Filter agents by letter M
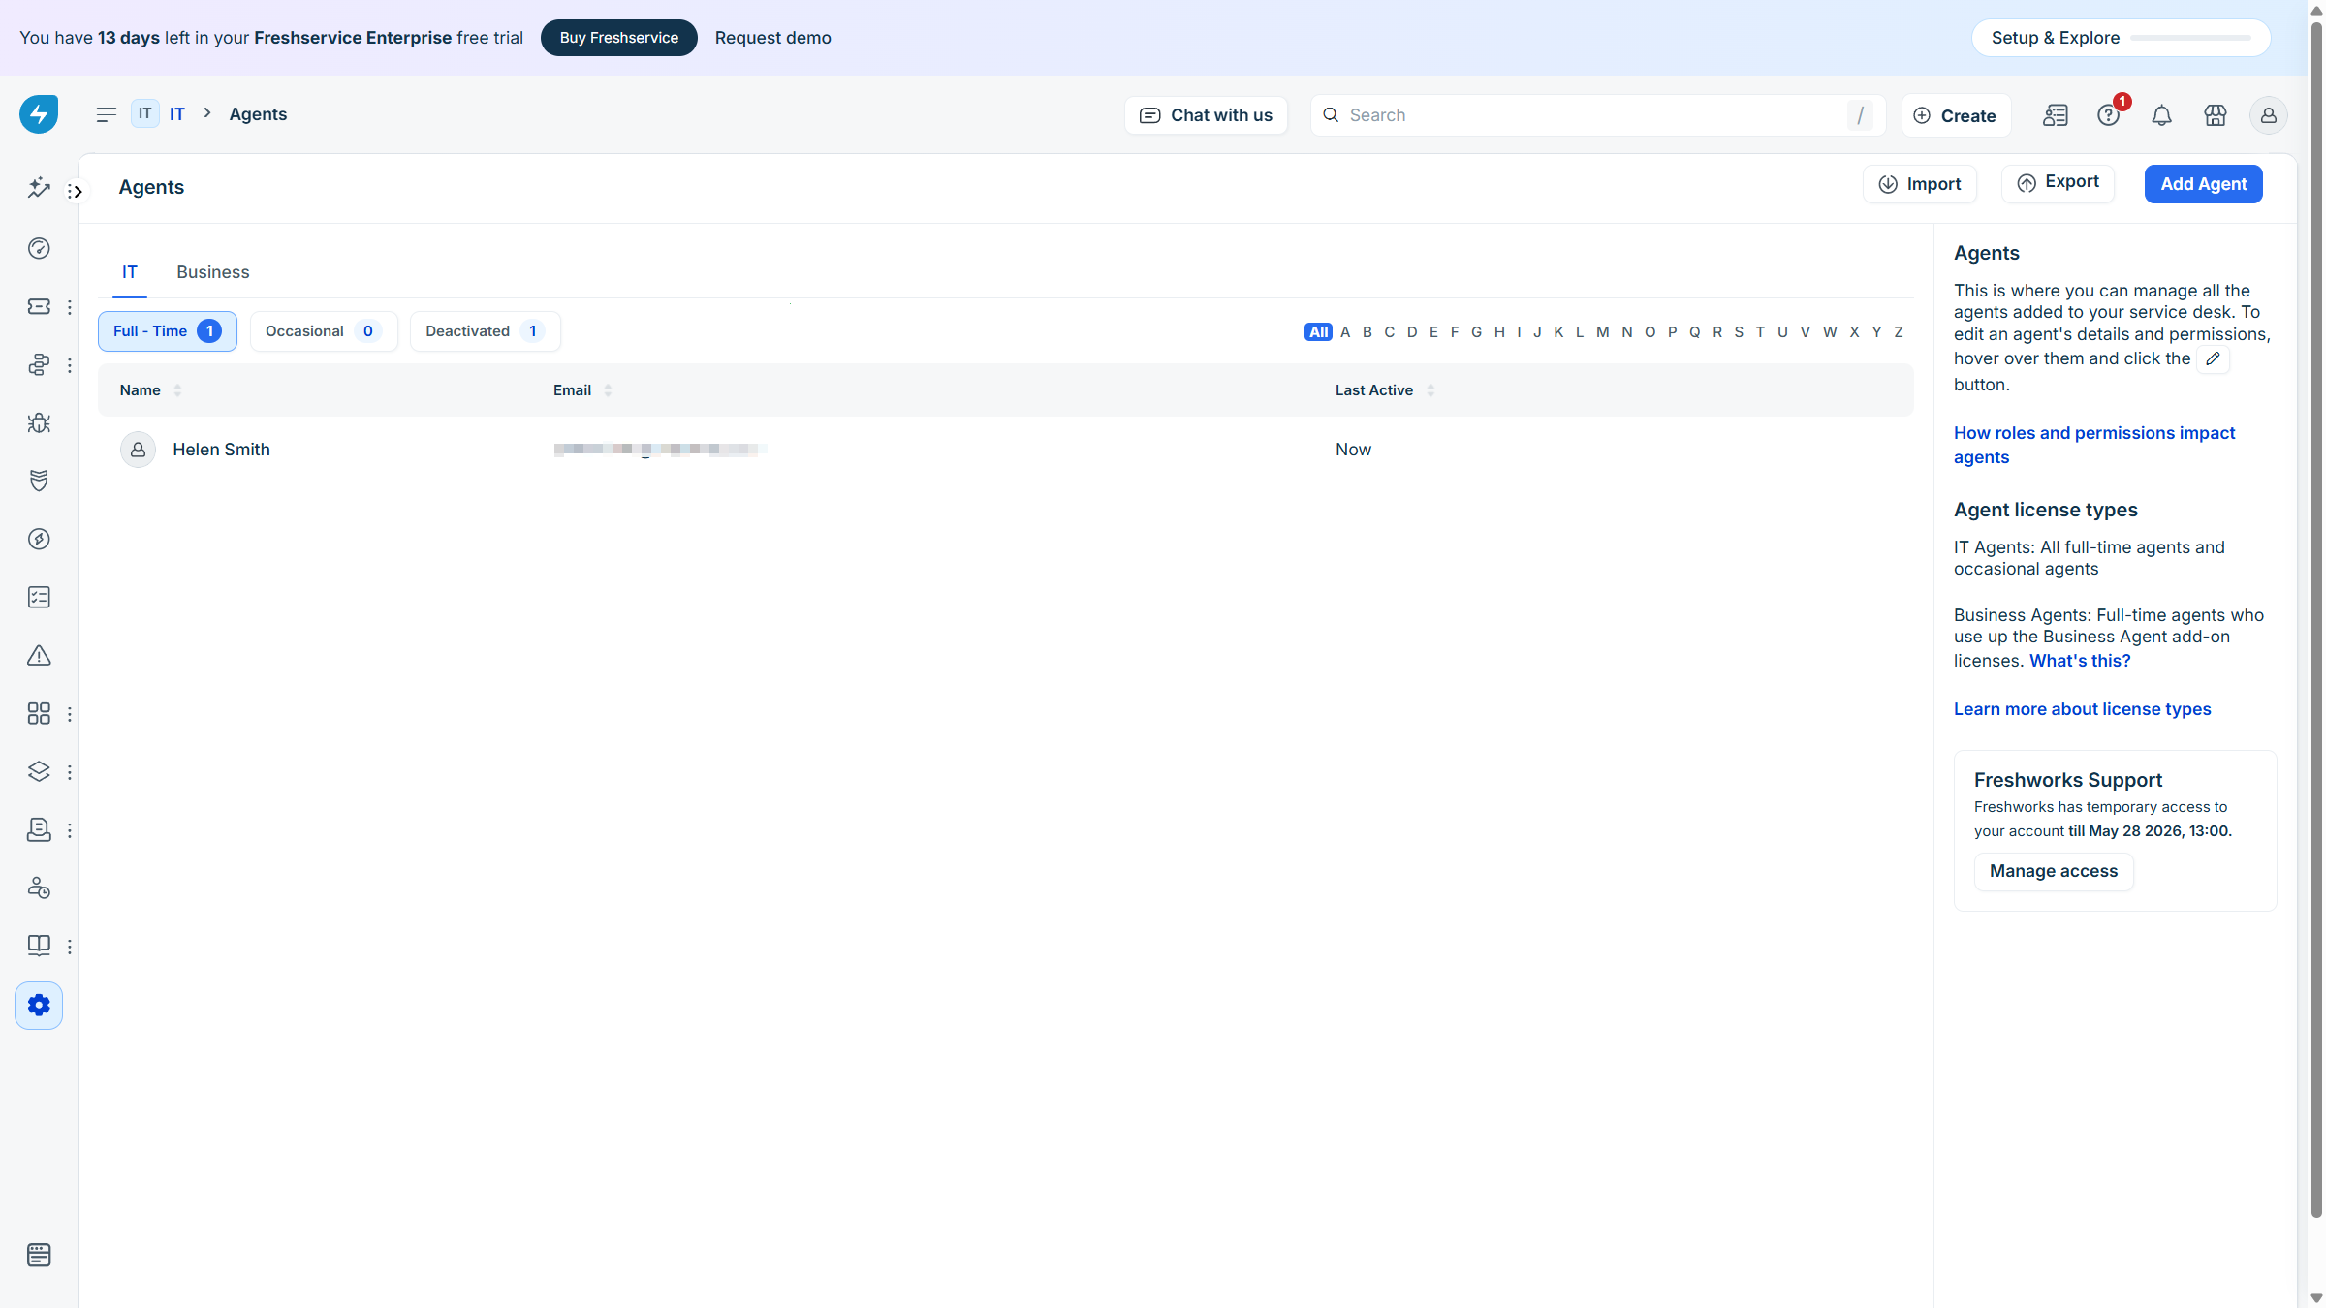2326x1308 pixels. click(x=1603, y=332)
